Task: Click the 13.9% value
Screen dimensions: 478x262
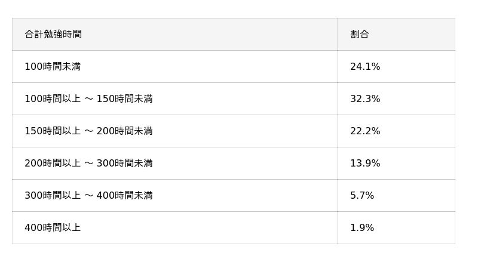Action: tap(365, 164)
